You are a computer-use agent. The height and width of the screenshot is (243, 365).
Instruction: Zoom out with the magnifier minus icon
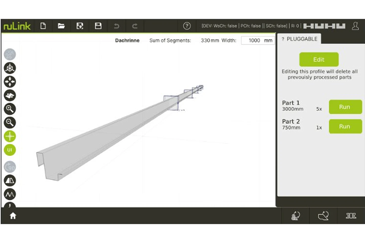tap(10, 123)
